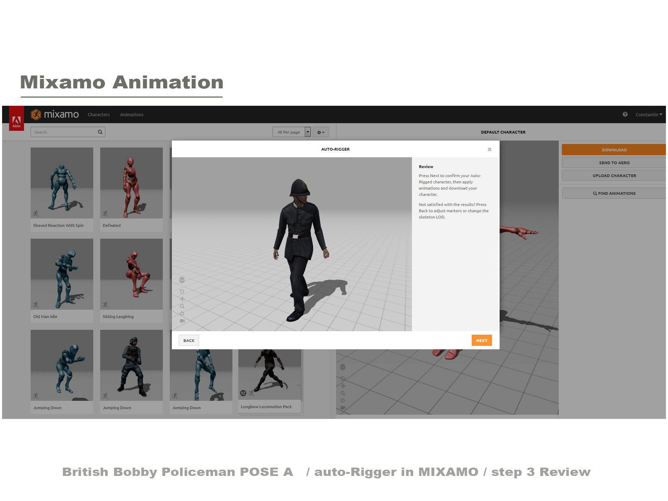Select the Sitting Laughing thumbnail
This screenshot has width=668, height=501.
[x=132, y=274]
